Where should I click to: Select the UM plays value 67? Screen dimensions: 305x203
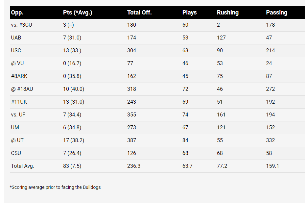tap(185, 128)
